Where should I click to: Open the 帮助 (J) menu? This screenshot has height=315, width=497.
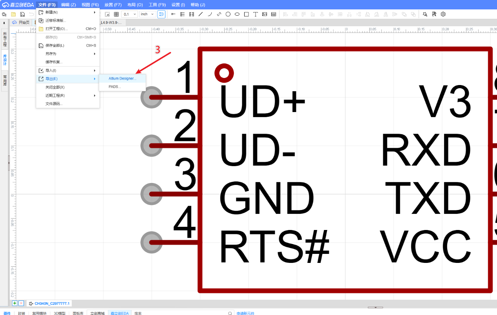point(198,5)
